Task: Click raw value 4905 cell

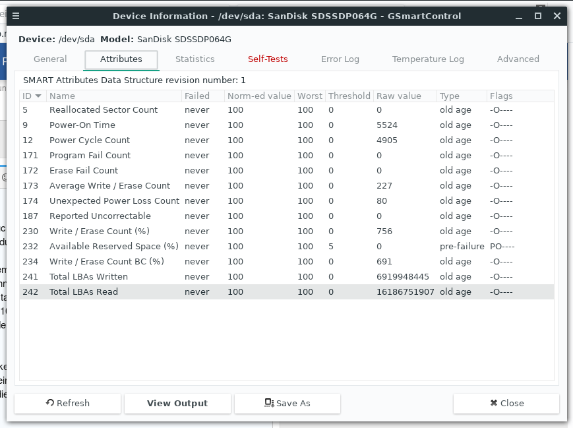Action: coord(387,140)
